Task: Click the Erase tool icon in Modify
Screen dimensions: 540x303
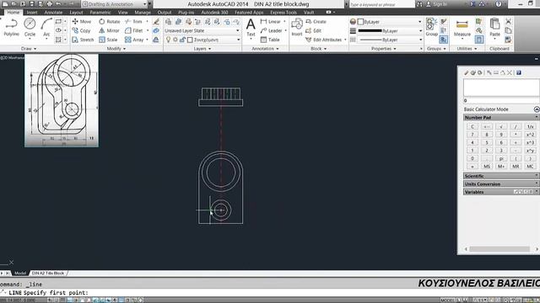Action: point(156,22)
